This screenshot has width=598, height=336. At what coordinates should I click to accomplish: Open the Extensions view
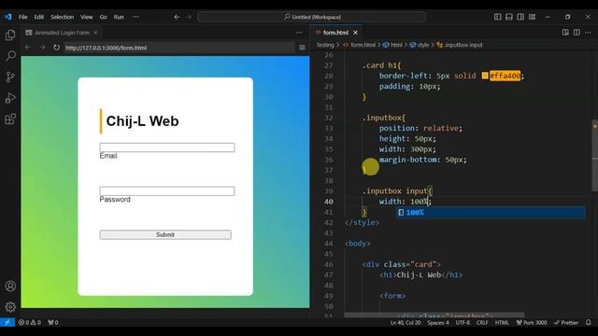click(10, 119)
